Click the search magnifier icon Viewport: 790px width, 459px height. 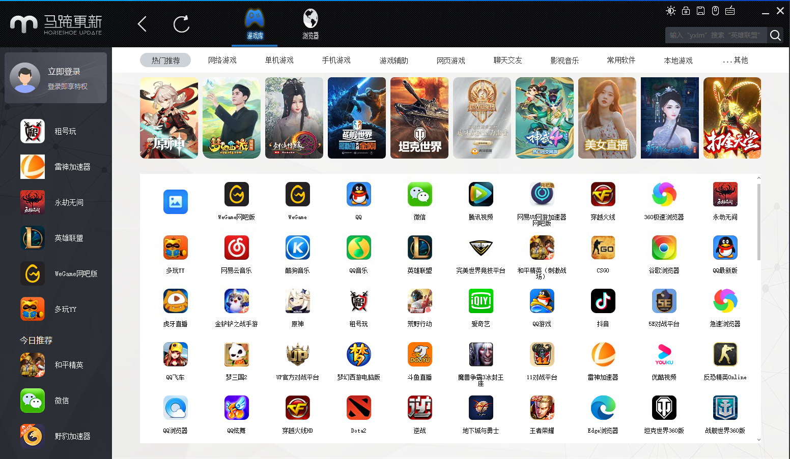[x=775, y=35]
